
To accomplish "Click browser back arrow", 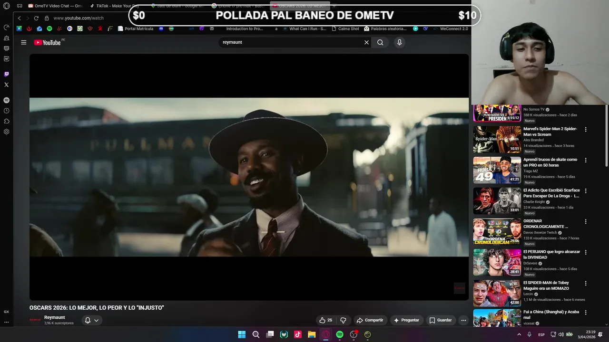I will [20, 18].
